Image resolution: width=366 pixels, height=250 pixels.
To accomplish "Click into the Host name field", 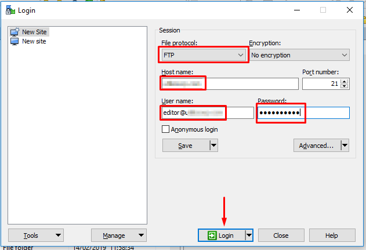I will coord(230,84).
